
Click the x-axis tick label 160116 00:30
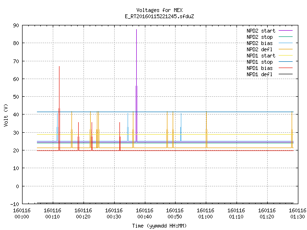pos(114,214)
